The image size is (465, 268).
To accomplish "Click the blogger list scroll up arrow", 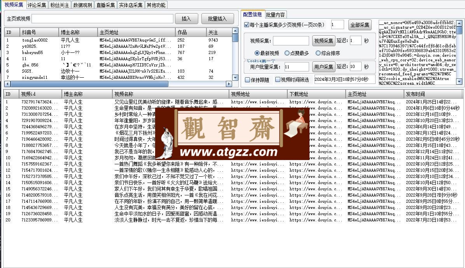I will coord(235,31).
